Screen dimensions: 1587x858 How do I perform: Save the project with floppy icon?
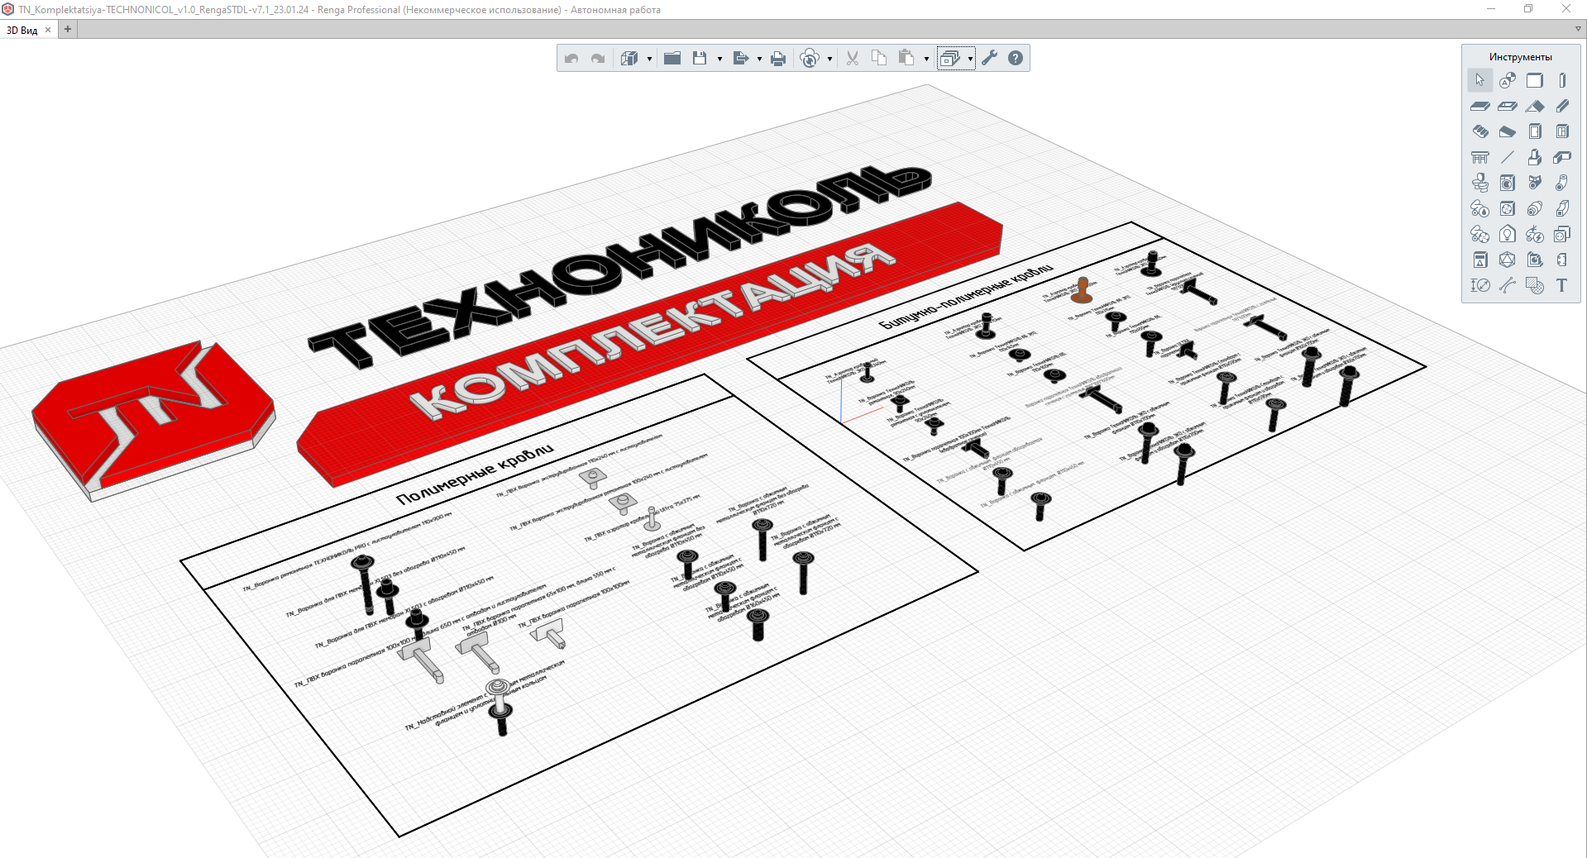700,58
